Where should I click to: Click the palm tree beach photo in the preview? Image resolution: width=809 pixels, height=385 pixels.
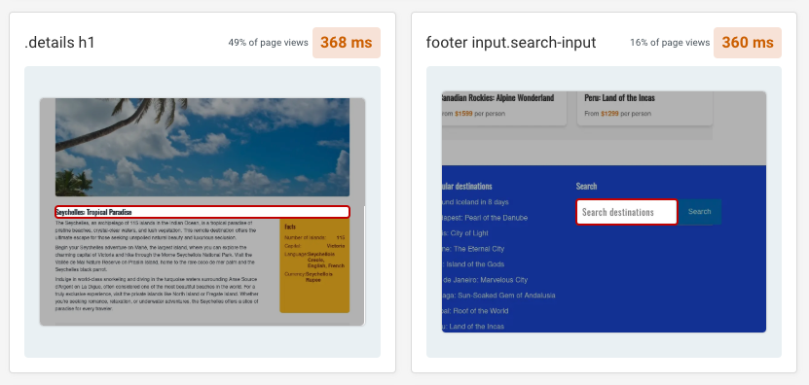[x=202, y=148]
